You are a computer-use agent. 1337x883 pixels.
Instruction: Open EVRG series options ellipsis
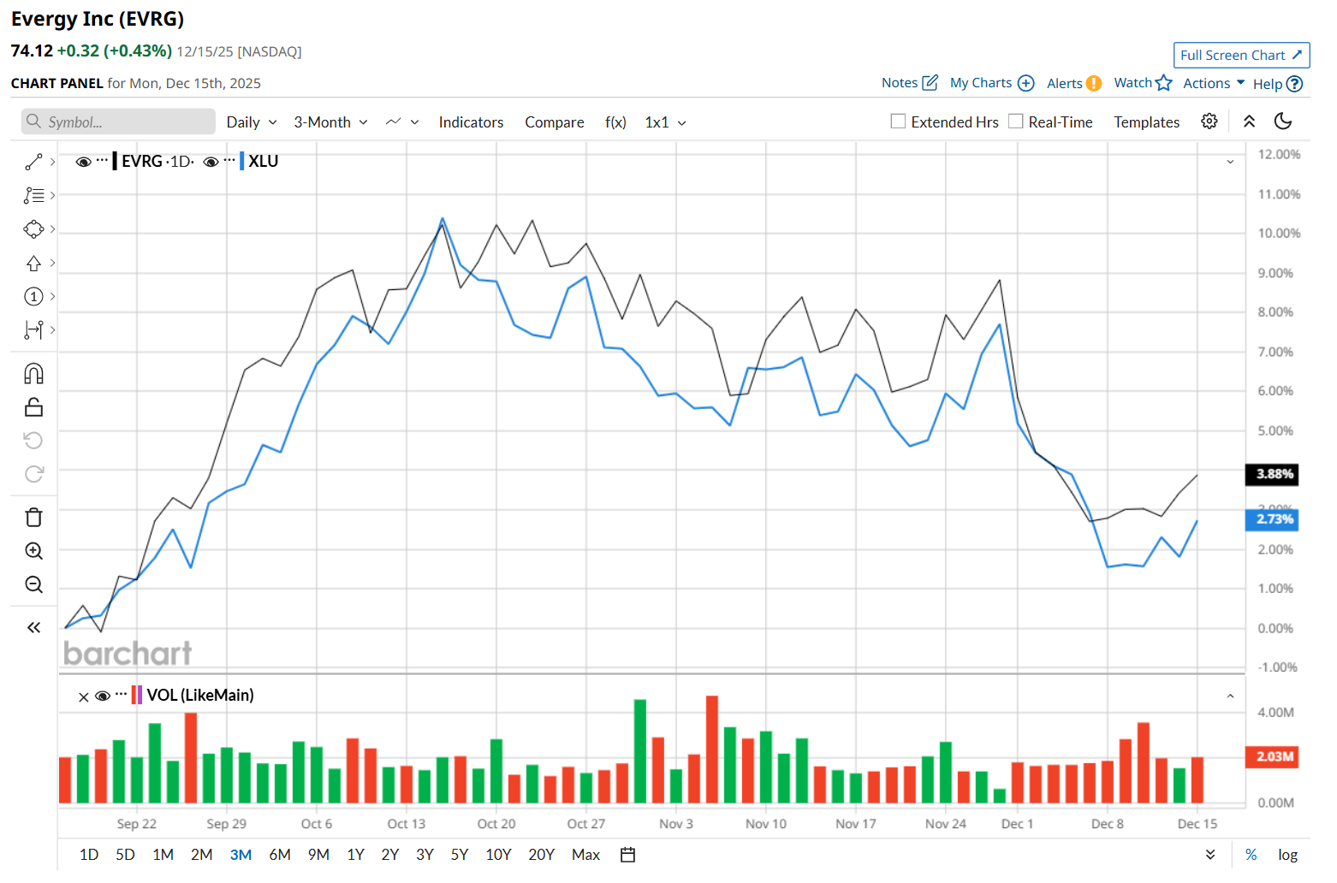coord(103,160)
